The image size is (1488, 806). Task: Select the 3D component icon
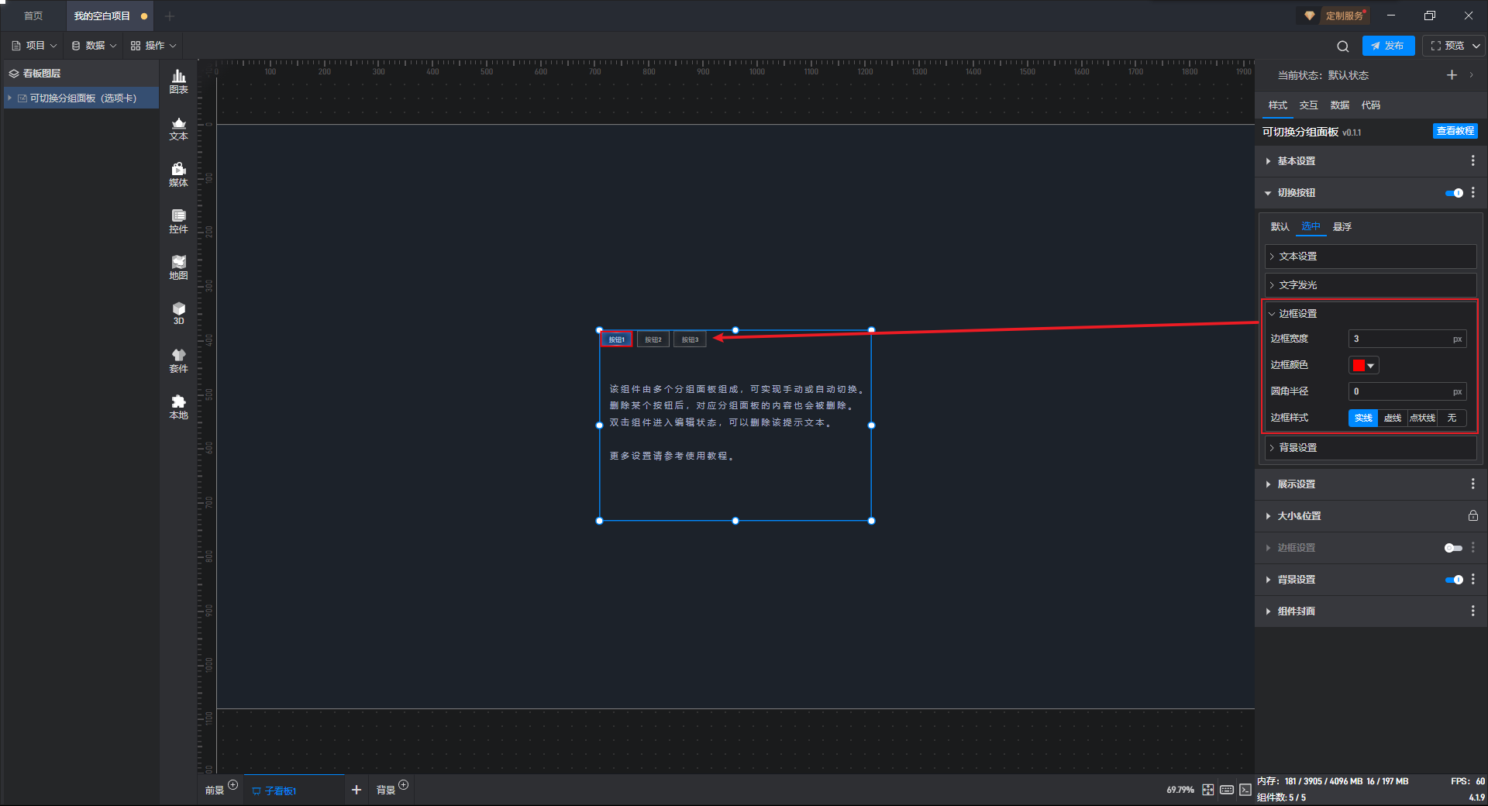click(x=178, y=313)
